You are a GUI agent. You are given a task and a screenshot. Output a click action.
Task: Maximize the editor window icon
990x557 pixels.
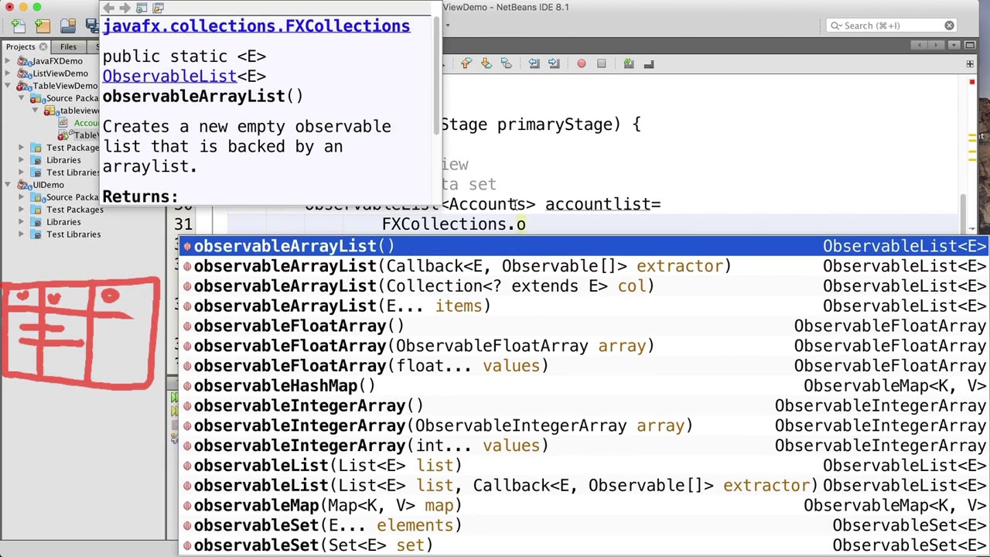click(970, 46)
